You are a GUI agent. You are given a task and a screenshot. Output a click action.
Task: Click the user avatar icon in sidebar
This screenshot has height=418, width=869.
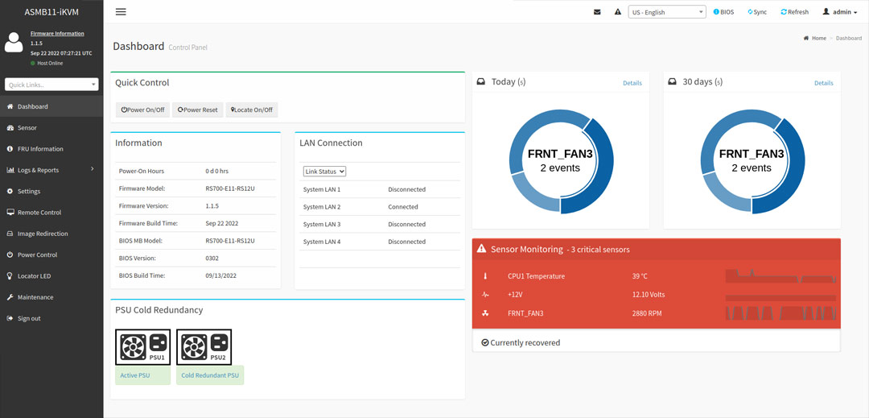[14, 42]
